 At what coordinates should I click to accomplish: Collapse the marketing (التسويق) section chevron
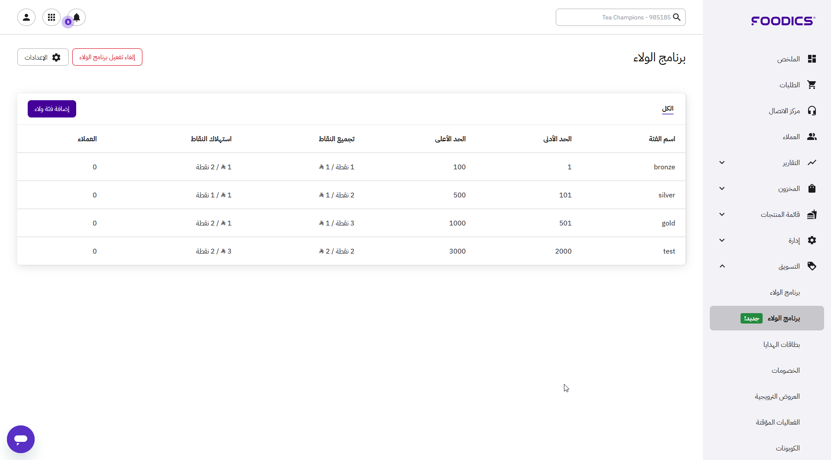(x=722, y=266)
